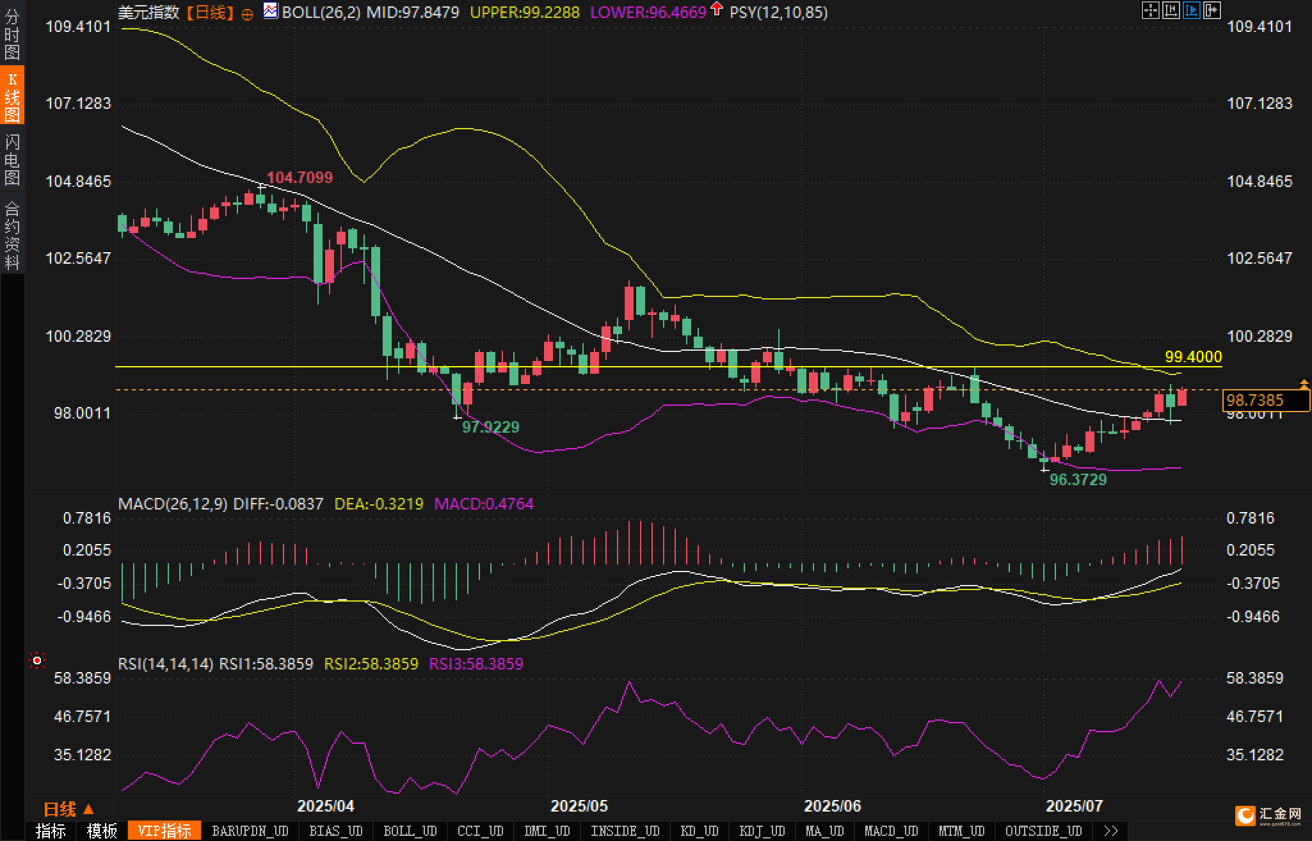
Task: Open 合约资料 contract information
Action: 12,235
